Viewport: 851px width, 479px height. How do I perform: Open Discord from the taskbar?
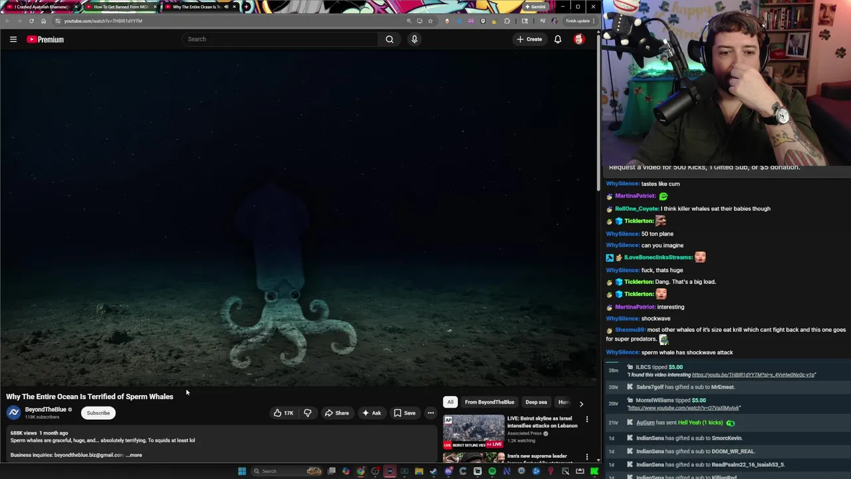point(448,471)
